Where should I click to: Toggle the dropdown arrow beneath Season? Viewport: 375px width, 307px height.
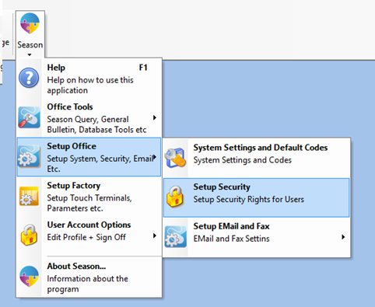click(x=30, y=54)
